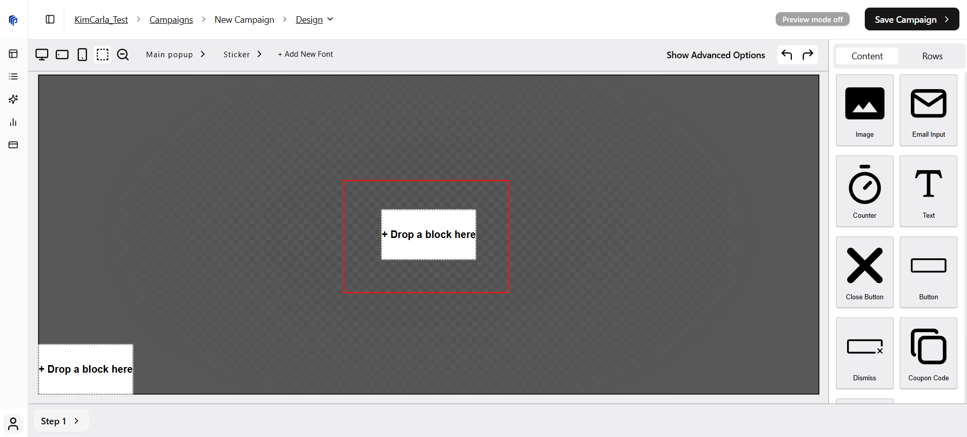Open the Design dropdown in breadcrumb
967x437 pixels.
click(x=314, y=20)
